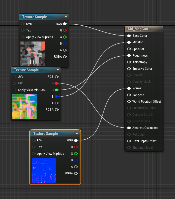Click filled blue B pin of middle node

coord(57,97)
